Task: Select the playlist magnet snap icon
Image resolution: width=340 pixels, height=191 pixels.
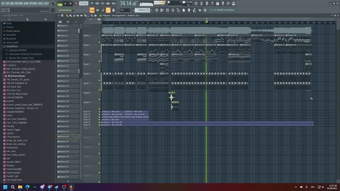Action: point(62,15)
